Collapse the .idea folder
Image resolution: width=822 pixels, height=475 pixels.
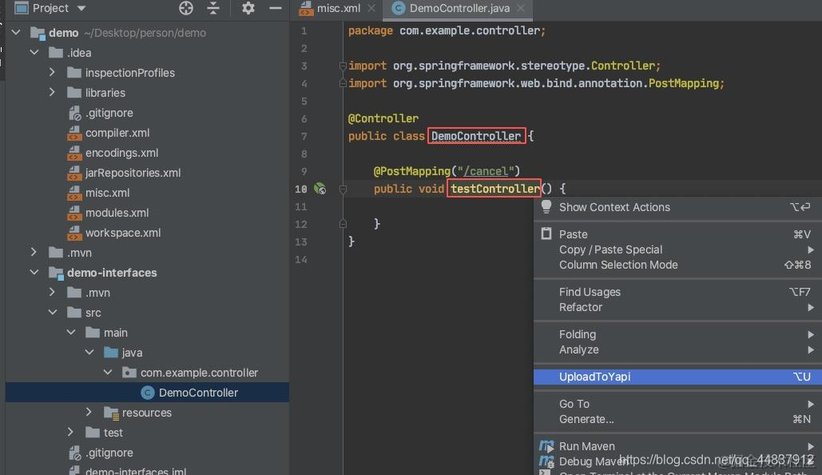tap(34, 53)
